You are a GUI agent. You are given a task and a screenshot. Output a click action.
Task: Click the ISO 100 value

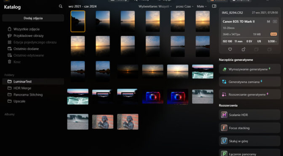(x=227, y=42)
